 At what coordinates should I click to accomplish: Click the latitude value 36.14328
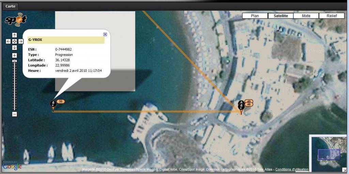62,60
